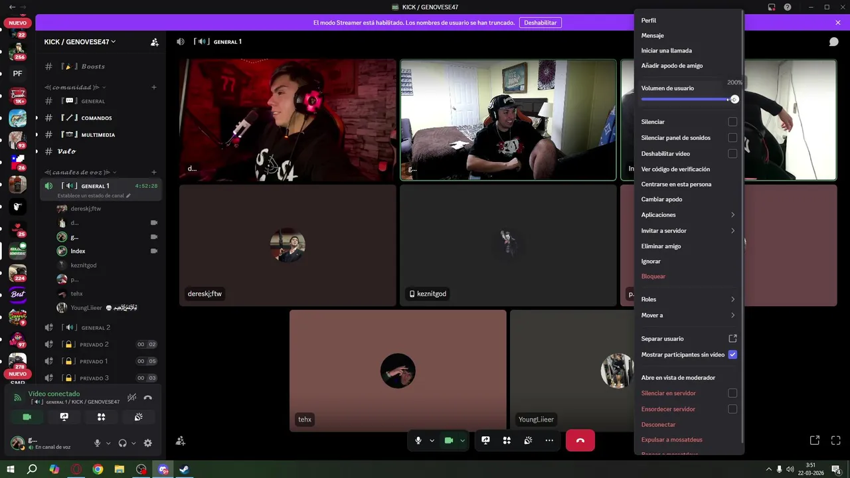This screenshot has height=478, width=850.
Task: Adjust the Volumen de usuario slider
Action: coord(689,100)
